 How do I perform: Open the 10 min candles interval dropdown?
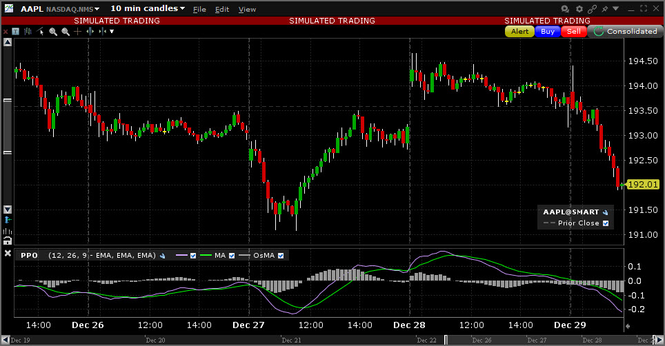pyautogui.click(x=148, y=8)
